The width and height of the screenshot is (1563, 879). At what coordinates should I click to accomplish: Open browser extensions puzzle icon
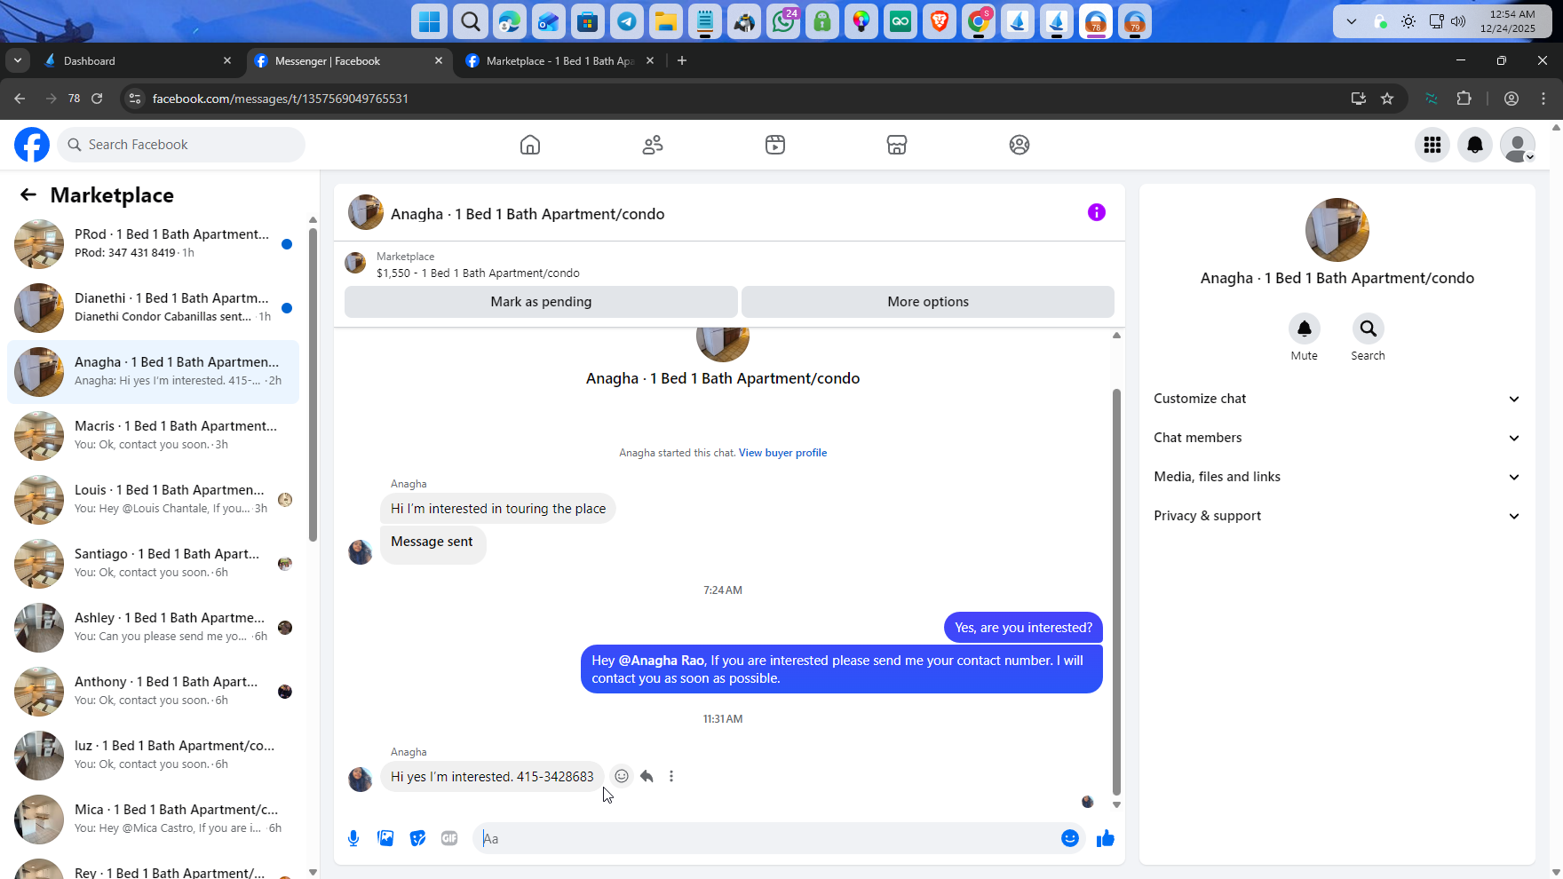click(1464, 99)
